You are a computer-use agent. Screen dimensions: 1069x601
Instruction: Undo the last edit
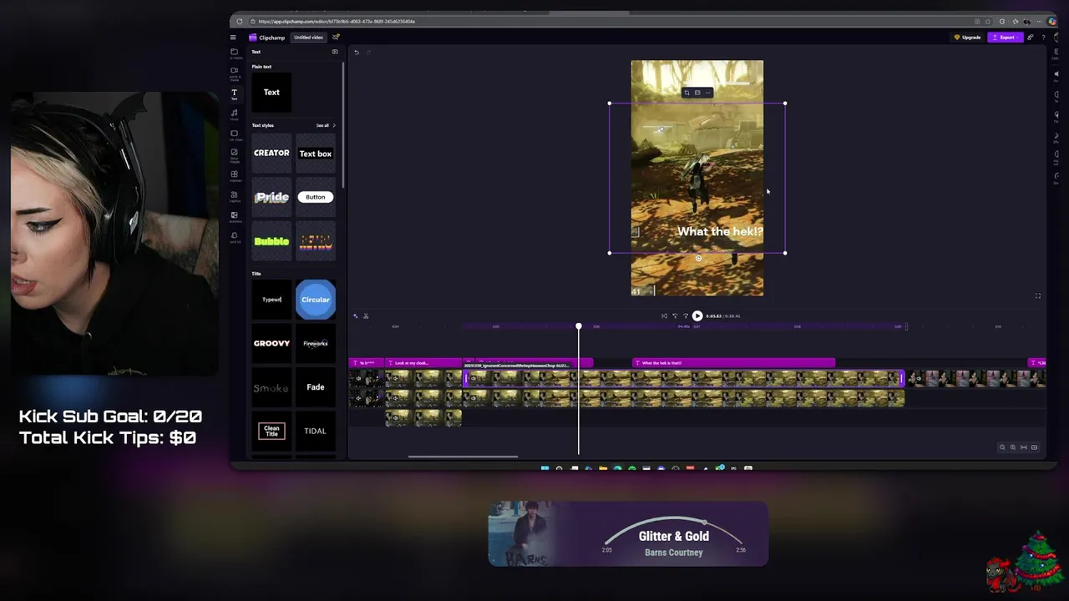coord(357,53)
